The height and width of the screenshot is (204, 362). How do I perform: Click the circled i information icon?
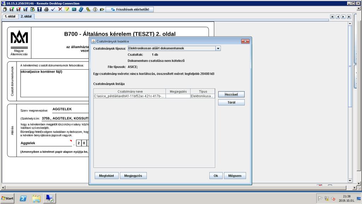(95, 10)
